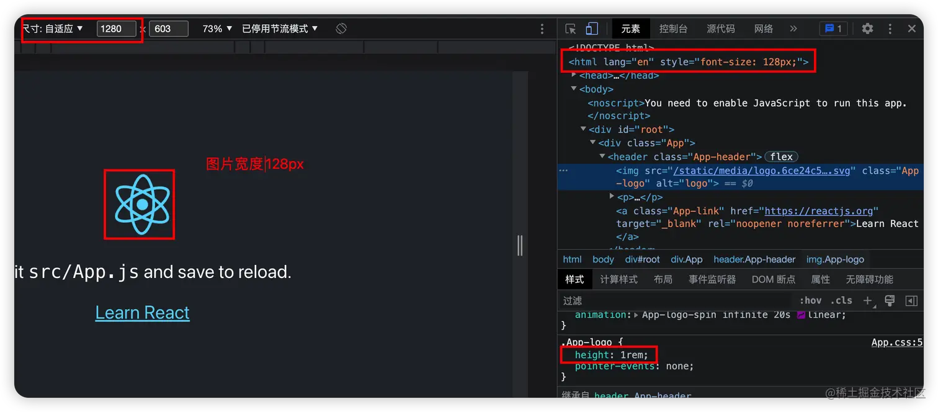This screenshot has width=938, height=412.
Task: Open the selected img row ellipsis menu
Action: 563,170
